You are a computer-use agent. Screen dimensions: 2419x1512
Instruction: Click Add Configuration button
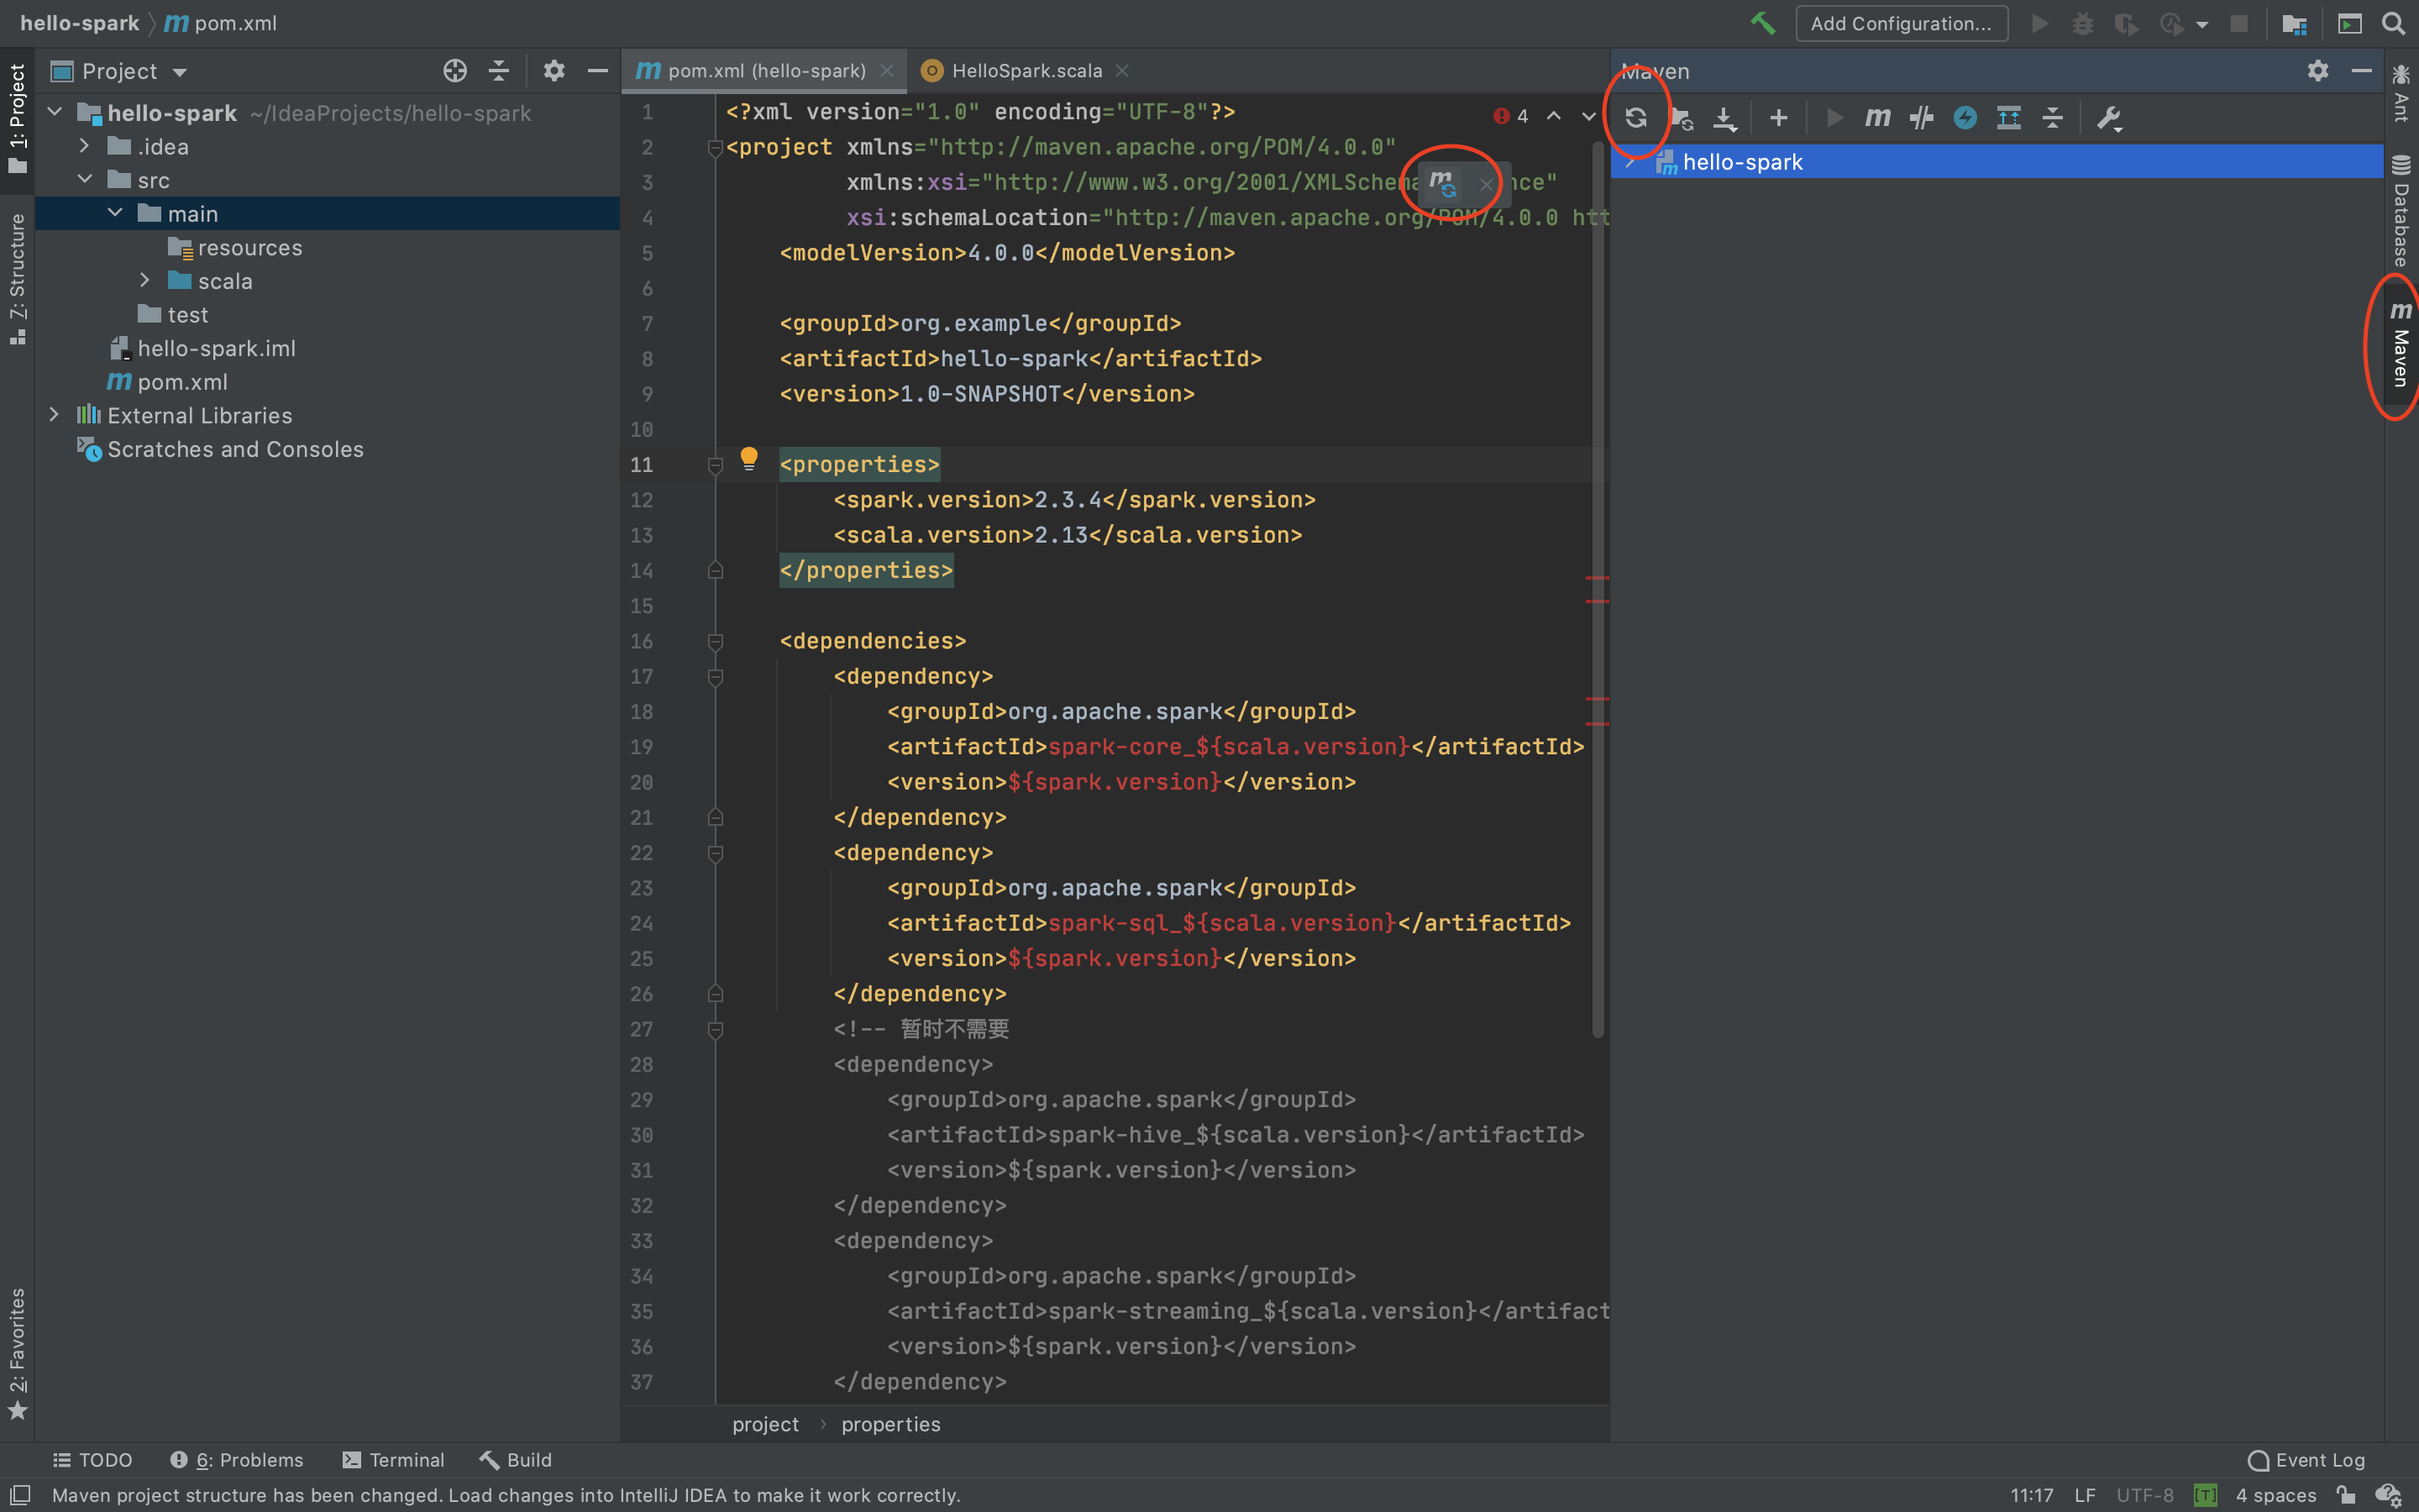pyautogui.click(x=1900, y=24)
